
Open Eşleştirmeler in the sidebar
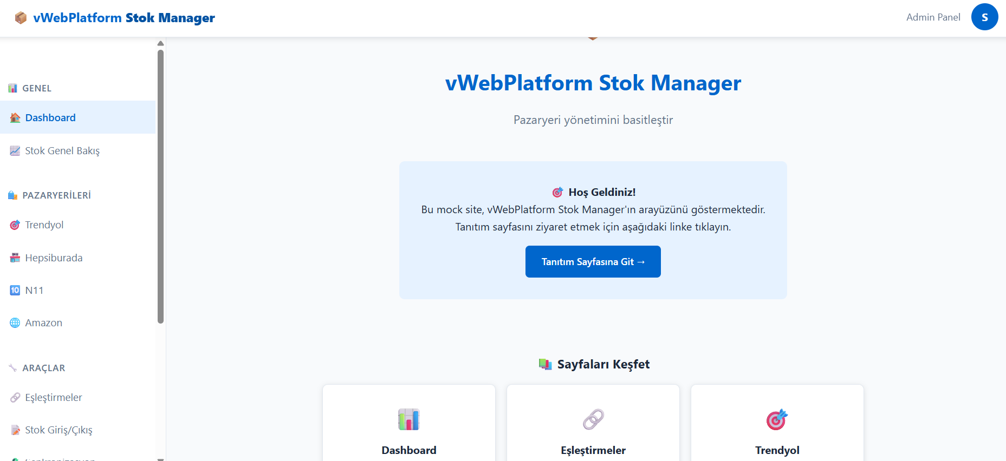pyautogui.click(x=77, y=397)
